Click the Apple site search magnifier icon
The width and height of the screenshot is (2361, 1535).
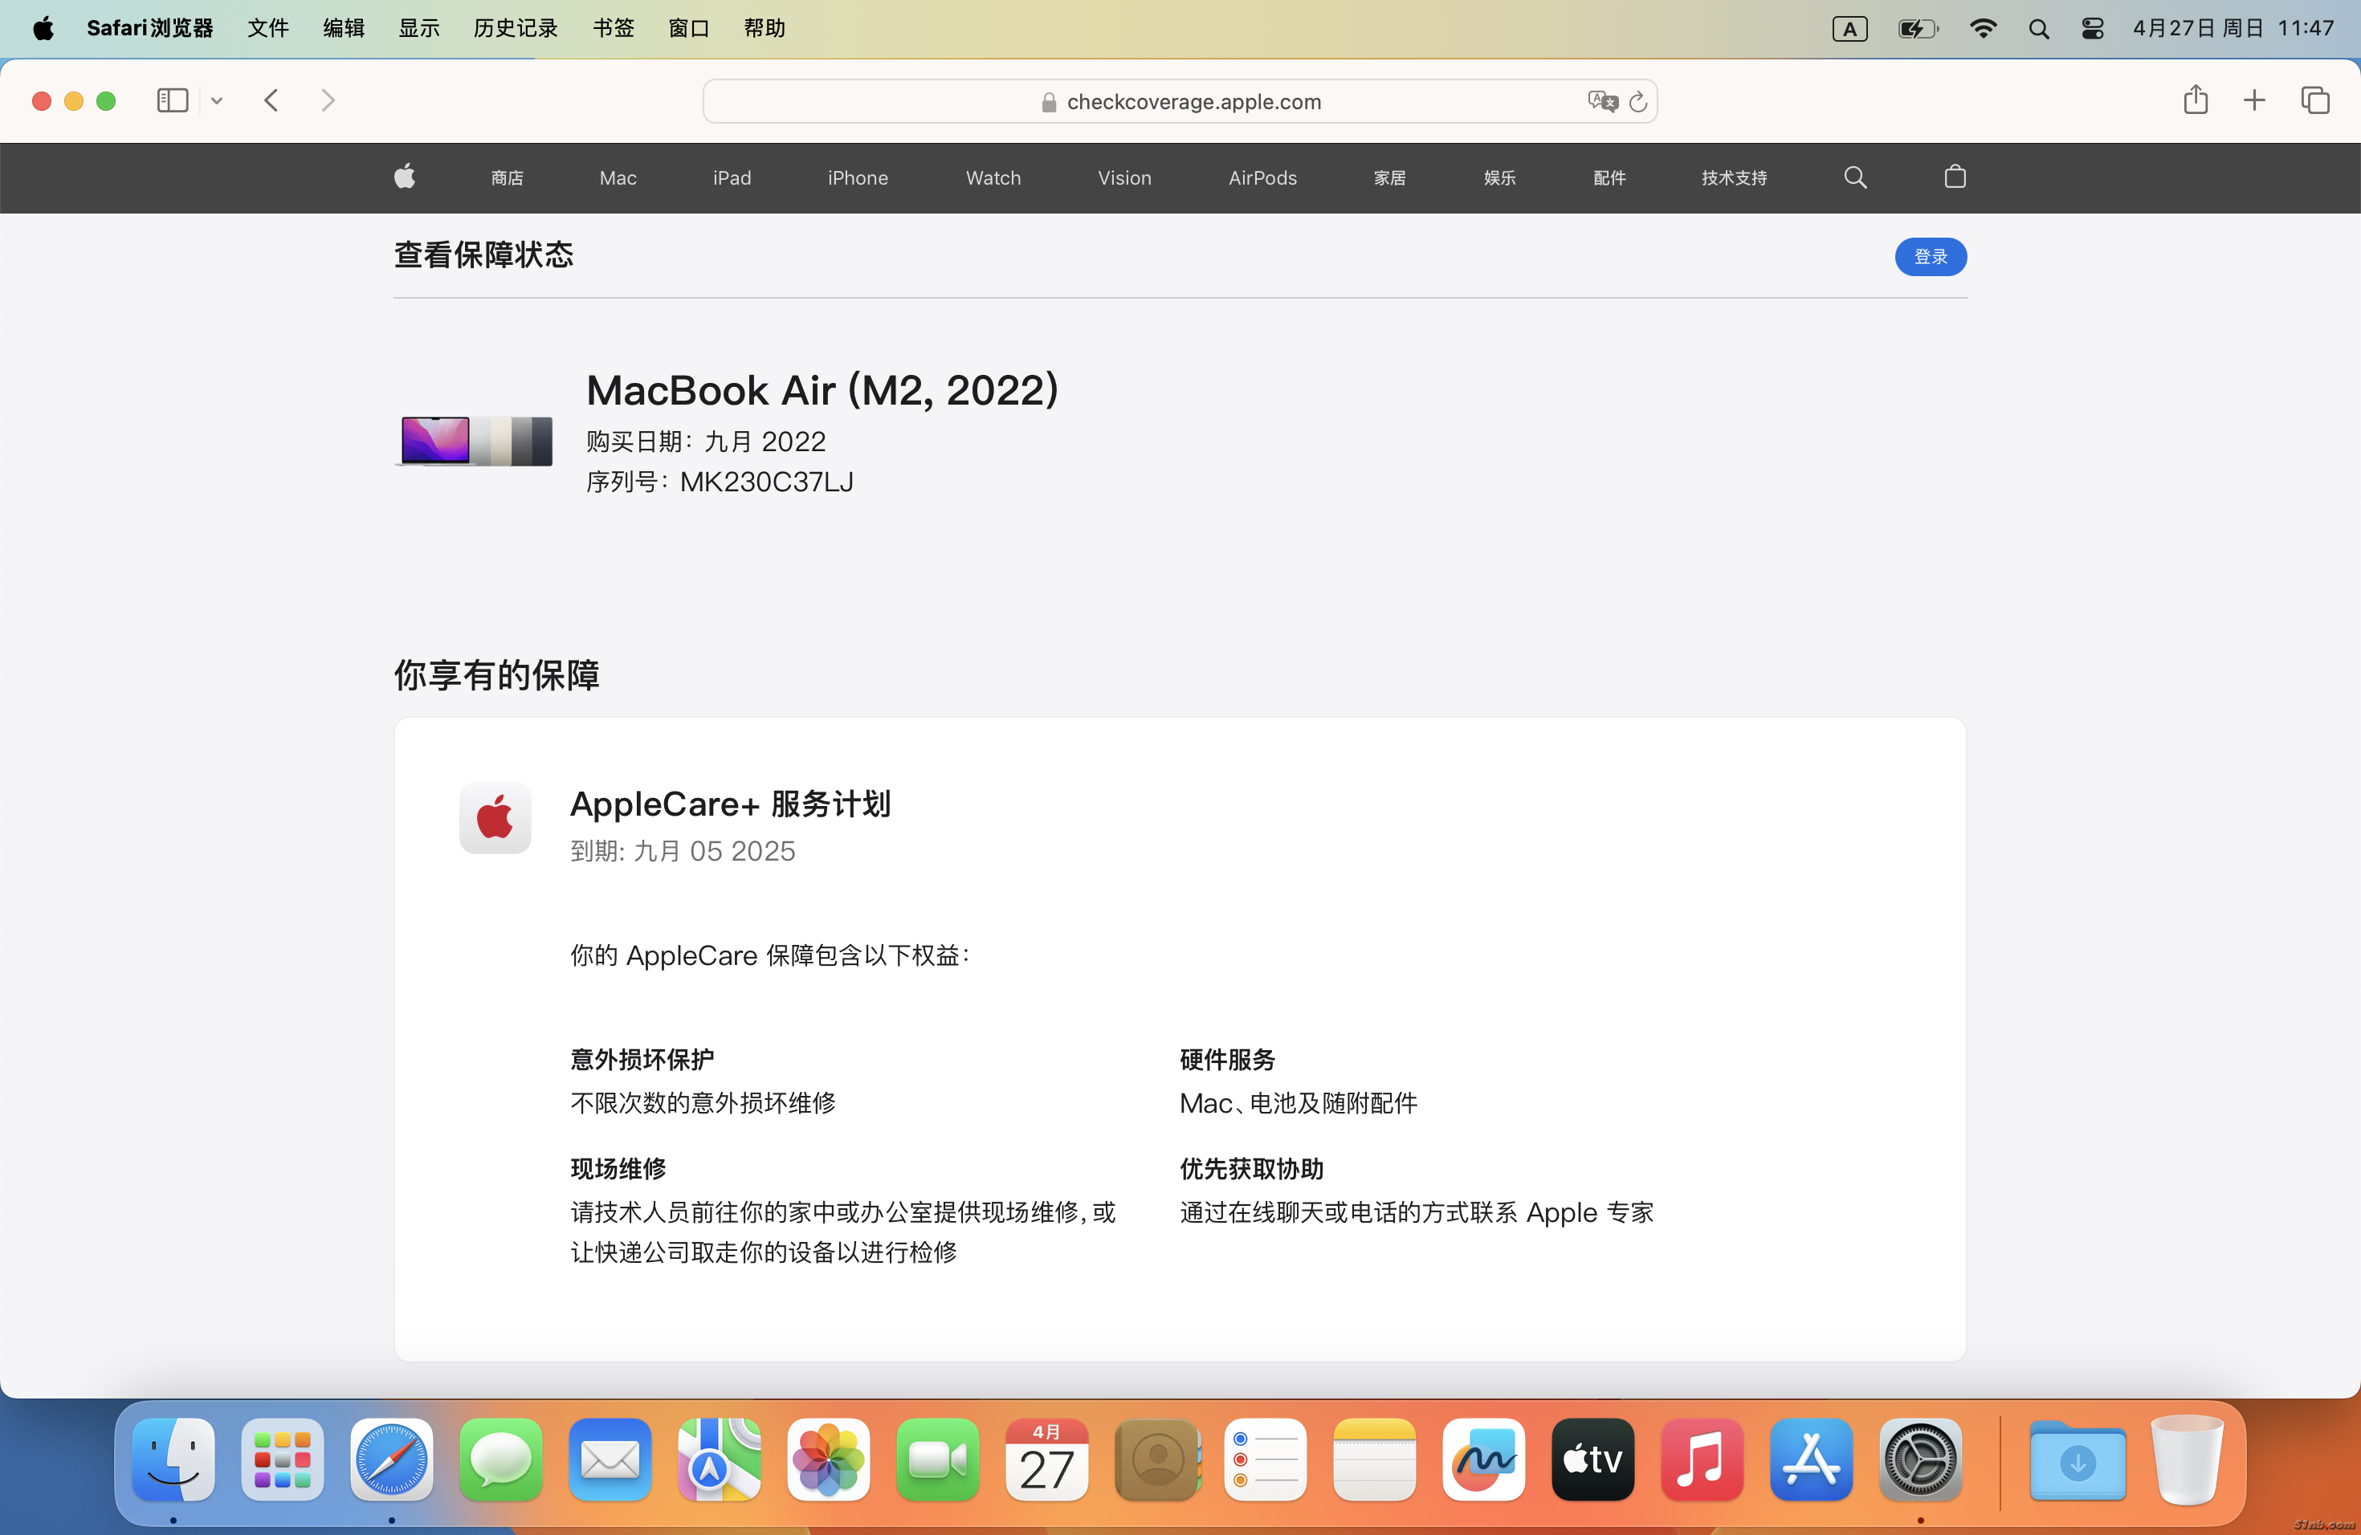1855,177
